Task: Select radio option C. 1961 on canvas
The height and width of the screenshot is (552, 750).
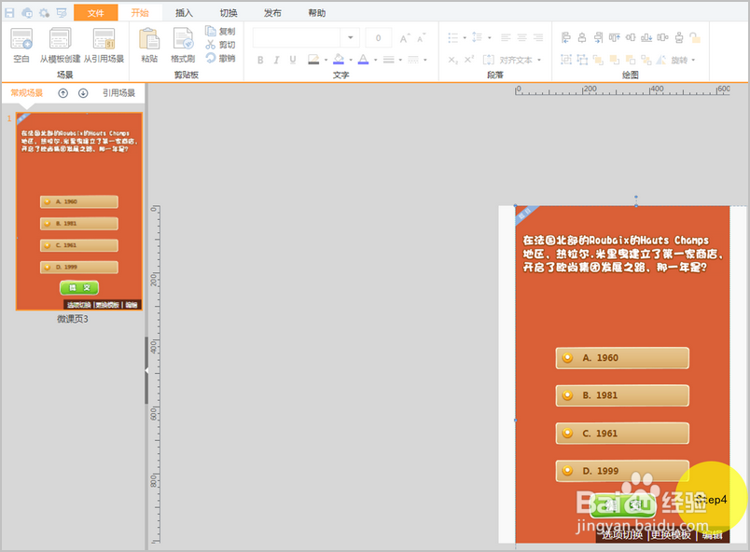Action: click(567, 433)
